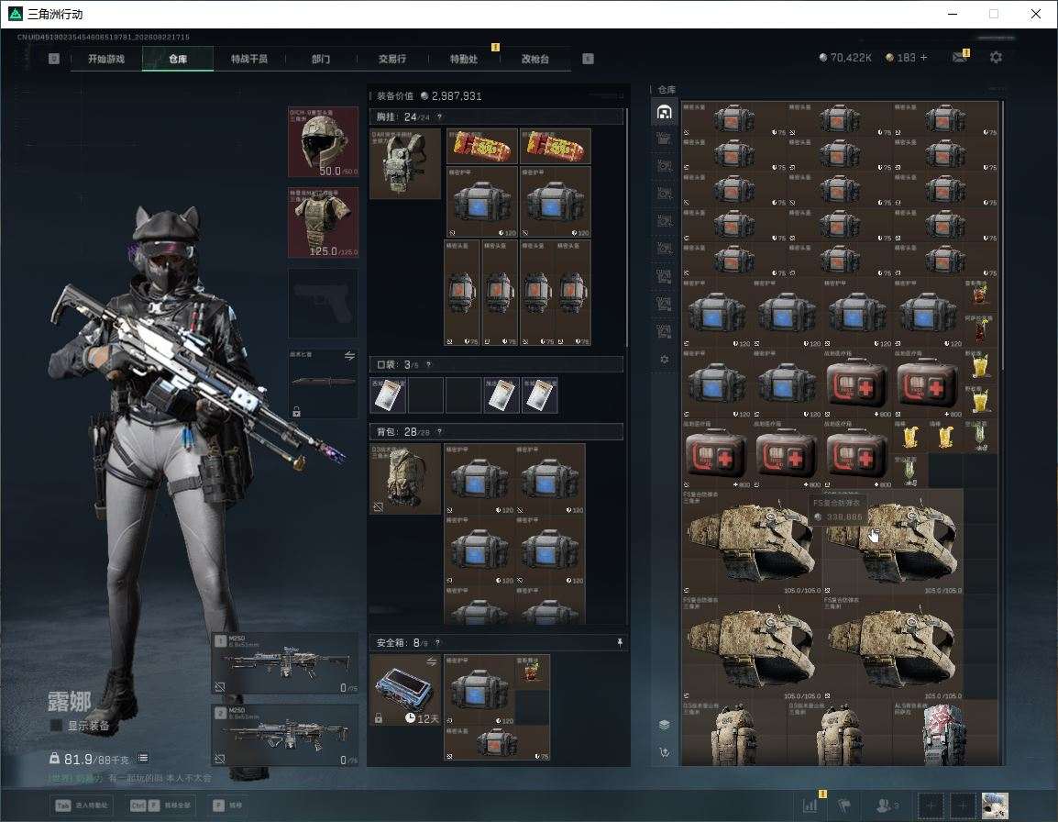
Task: Open the 改枪台 tab
Action: (535, 59)
